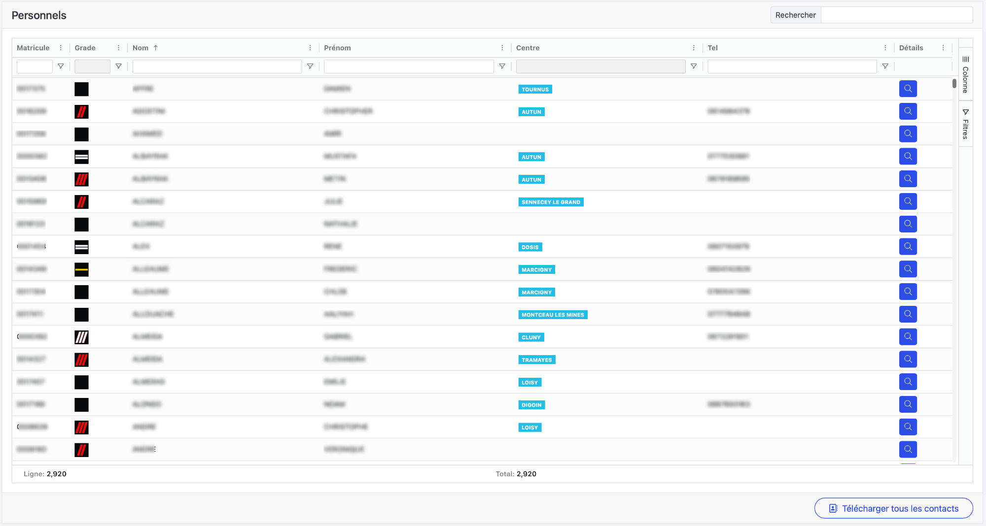The width and height of the screenshot is (986, 526).
Task: Sort by the Nom column header
Action: click(141, 48)
